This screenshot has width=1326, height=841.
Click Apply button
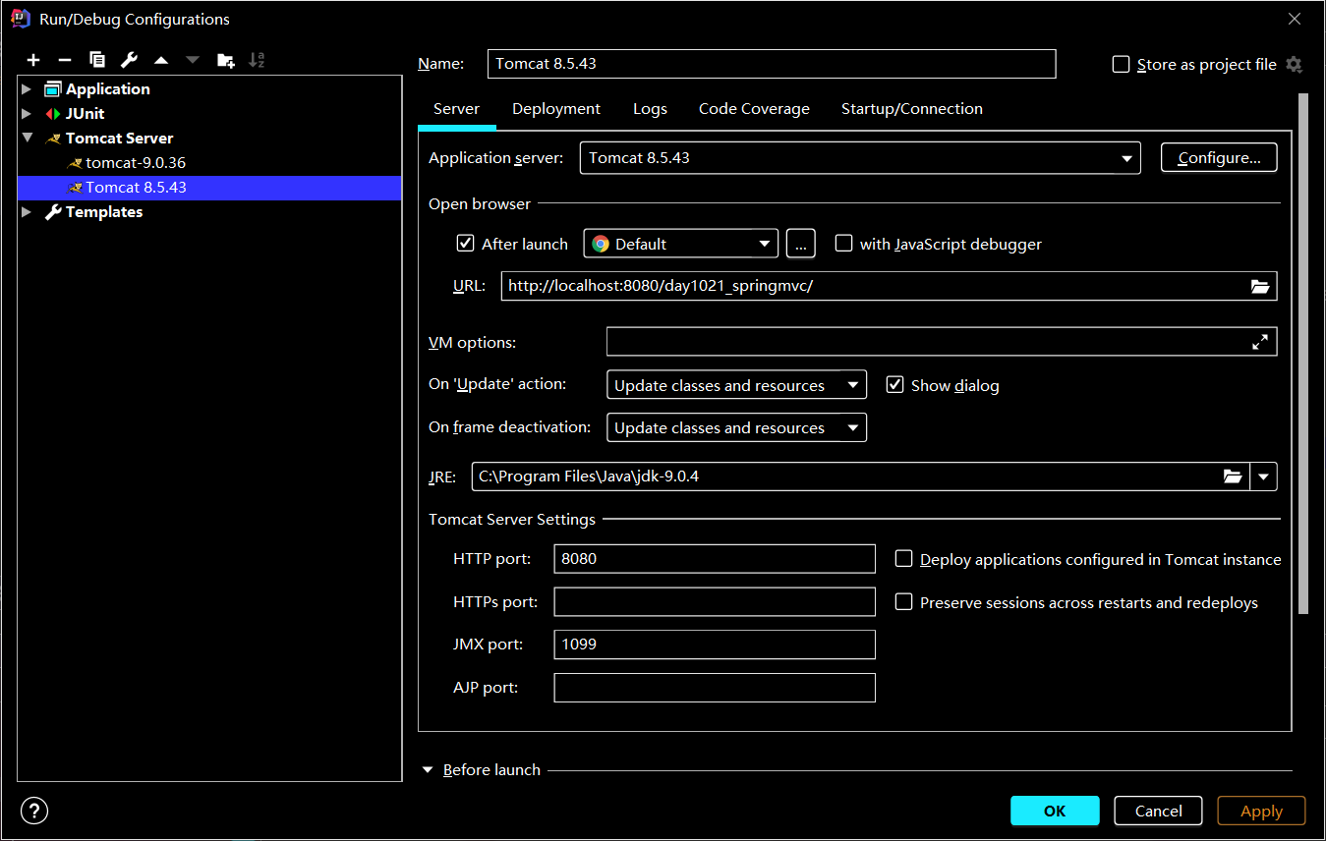(1261, 811)
